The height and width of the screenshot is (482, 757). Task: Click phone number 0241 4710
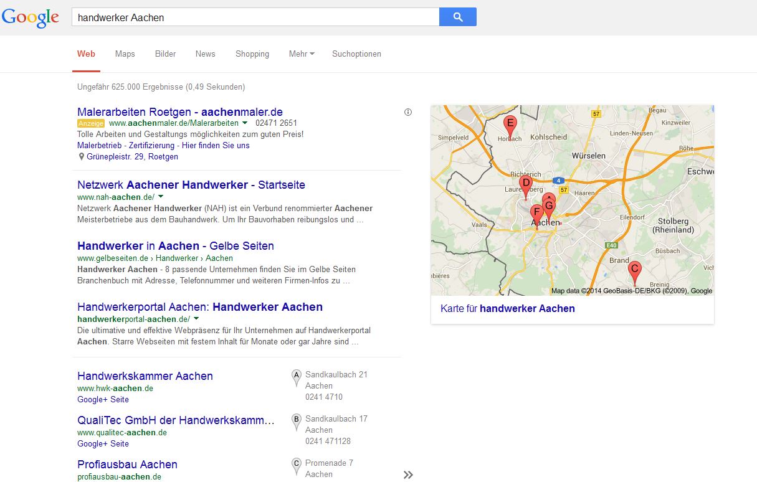pos(324,397)
